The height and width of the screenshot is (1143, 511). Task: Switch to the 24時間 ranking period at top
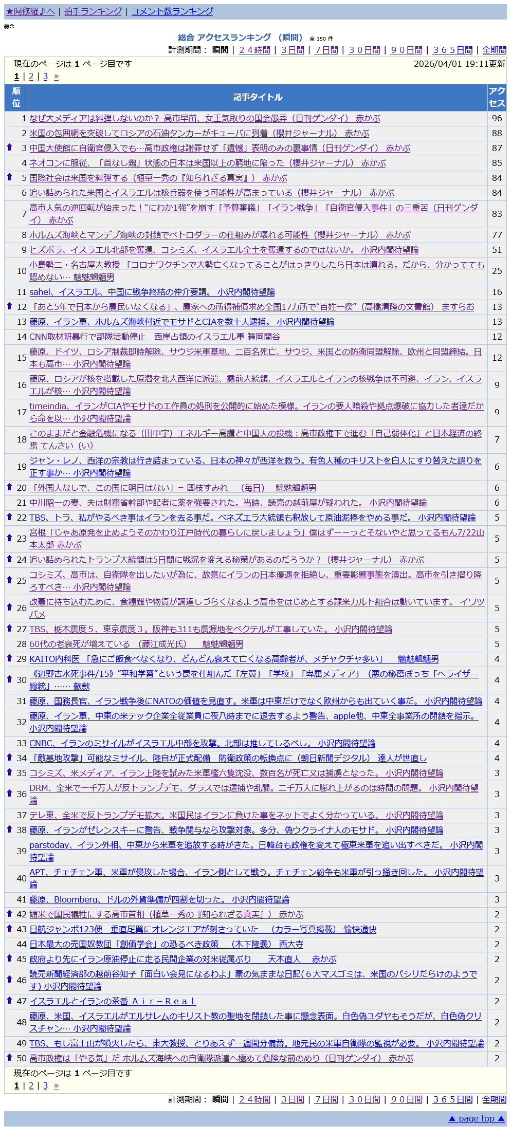coord(254,50)
